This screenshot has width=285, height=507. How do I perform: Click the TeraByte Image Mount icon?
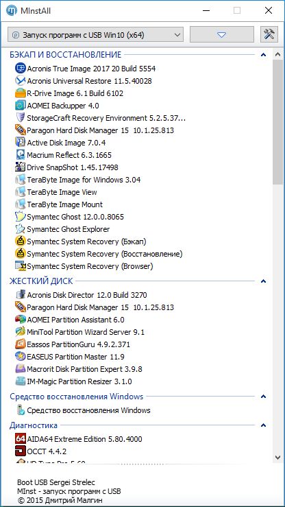tap(21, 204)
